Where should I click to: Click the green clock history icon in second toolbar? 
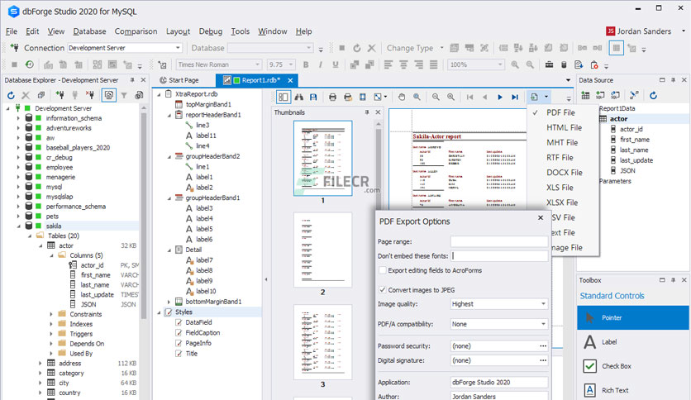point(30,64)
